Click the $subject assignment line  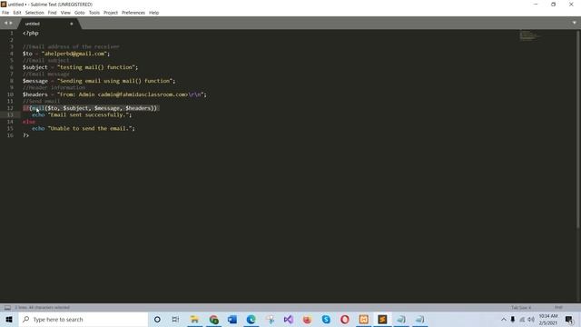tap(80, 67)
